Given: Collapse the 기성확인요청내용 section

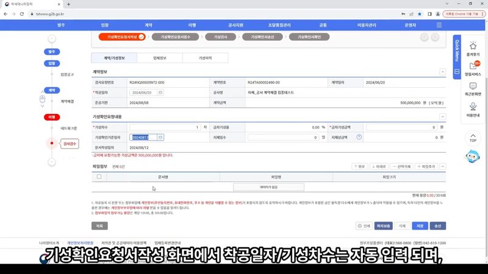Looking at the screenshot, I should coord(442,117).
